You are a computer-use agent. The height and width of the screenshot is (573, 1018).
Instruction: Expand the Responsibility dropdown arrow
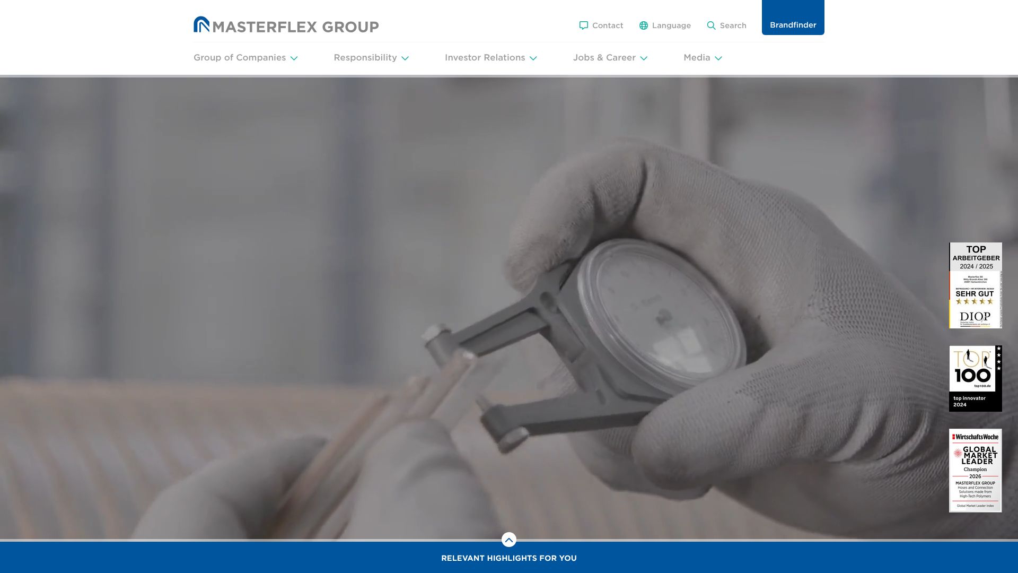[x=405, y=58]
